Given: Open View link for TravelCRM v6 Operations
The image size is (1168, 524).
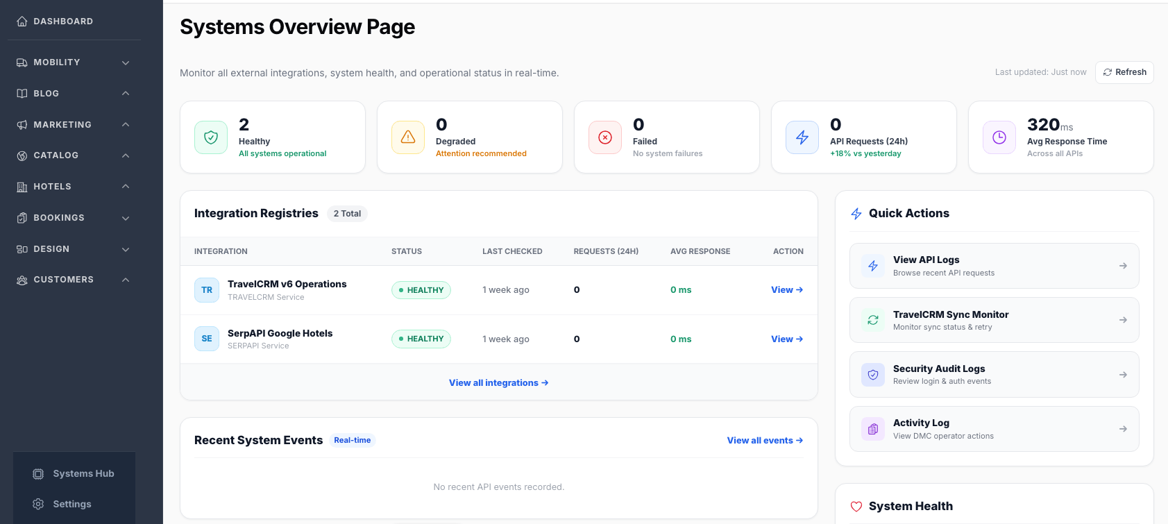Looking at the screenshot, I should [787, 290].
